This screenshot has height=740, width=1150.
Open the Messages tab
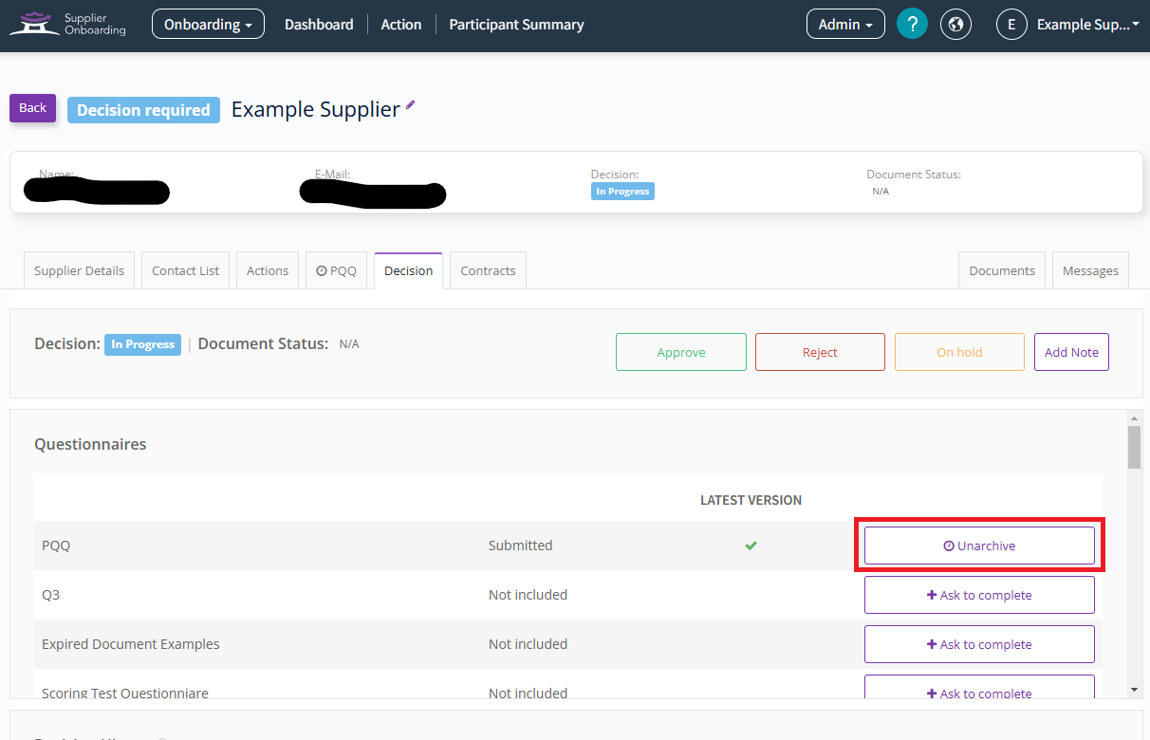(1090, 270)
